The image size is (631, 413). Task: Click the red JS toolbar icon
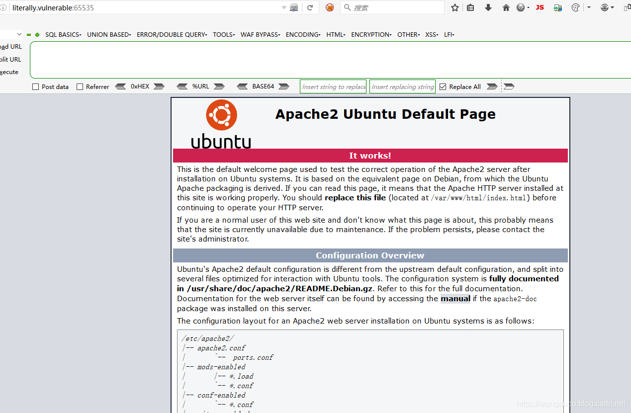540,7
